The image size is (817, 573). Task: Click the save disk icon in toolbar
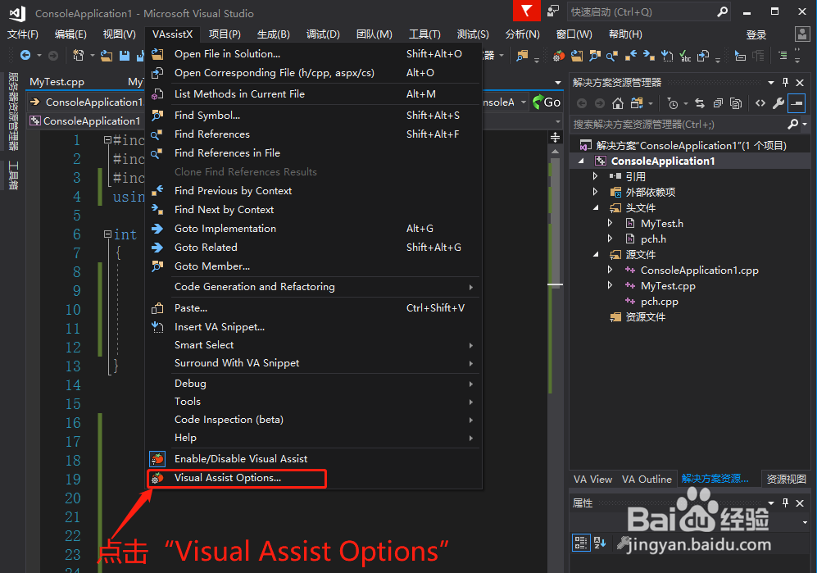point(125,55)
